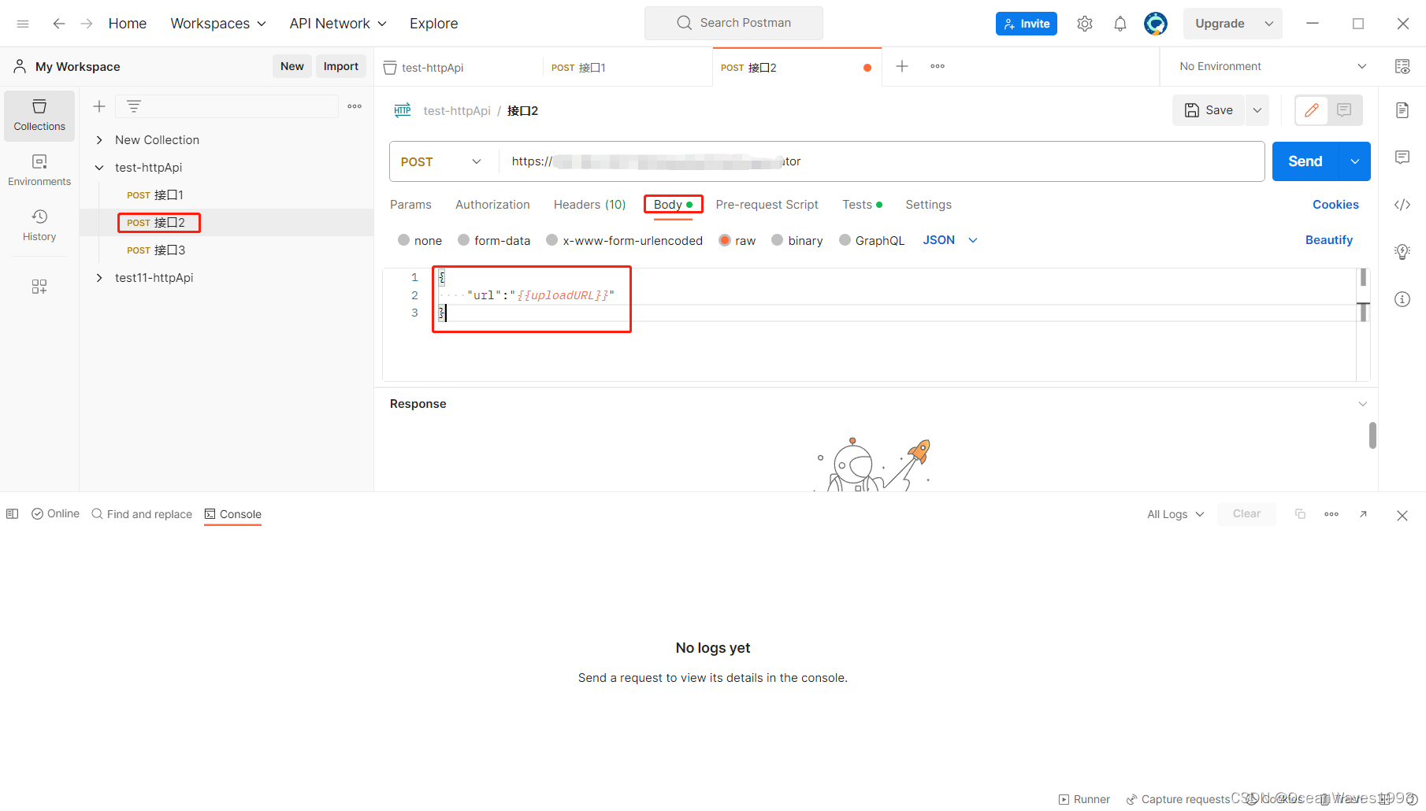The image size is (1426, 811).
Task: Close the console panel
Action: (x=1402, y=516)
